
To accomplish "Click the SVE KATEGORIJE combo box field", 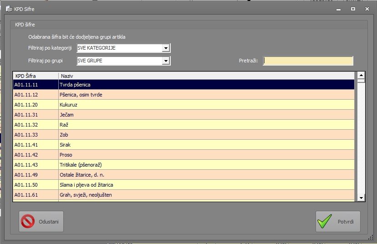I will [119, 48].
